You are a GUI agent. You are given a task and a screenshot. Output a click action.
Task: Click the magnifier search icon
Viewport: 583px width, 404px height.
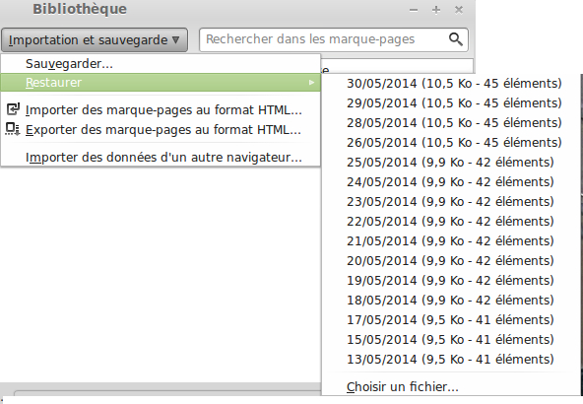pyautogui.click(x=455, y=39)
